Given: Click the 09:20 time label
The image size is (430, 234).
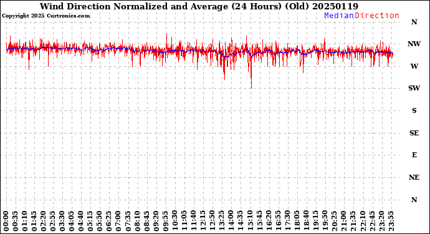Looking at the screenshot, I should pos(156,221).
